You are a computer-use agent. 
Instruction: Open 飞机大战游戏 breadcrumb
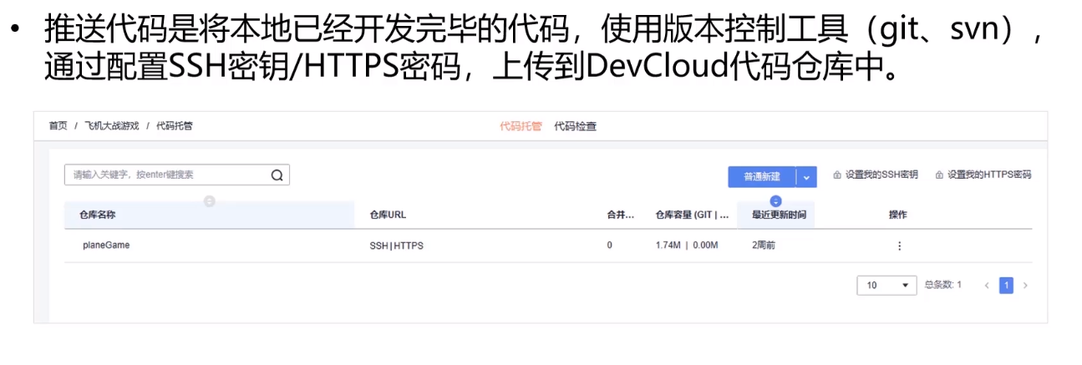[112, 126]
